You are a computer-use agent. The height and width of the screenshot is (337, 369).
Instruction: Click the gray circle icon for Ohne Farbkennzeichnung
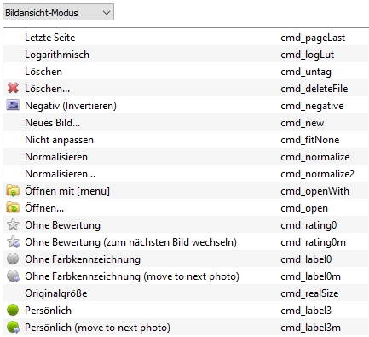coord(13,259)
